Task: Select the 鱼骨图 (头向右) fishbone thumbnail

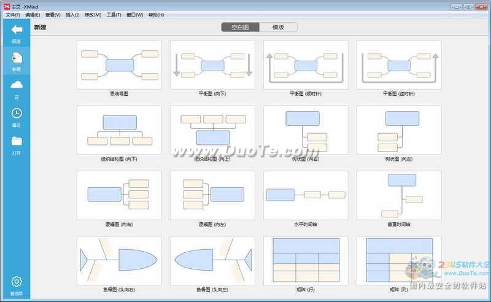Action: (x=119, y=261)
